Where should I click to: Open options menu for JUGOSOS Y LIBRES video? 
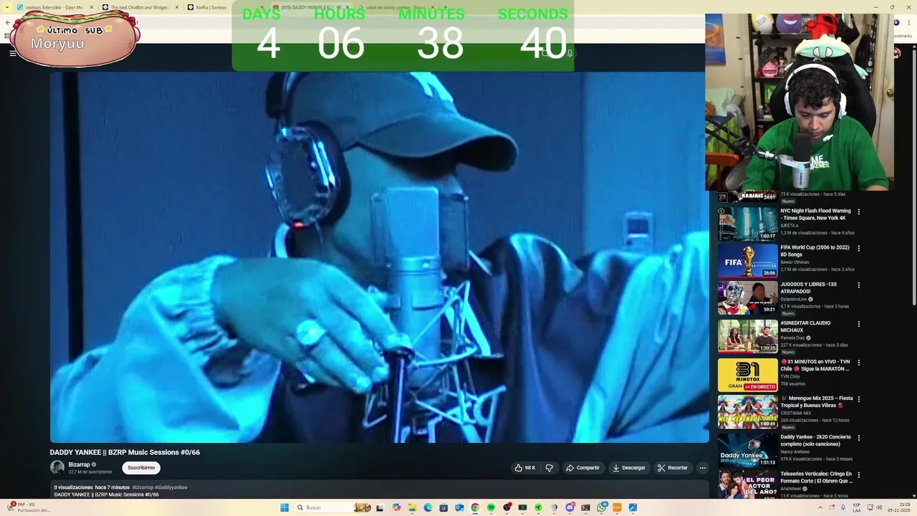coord(858,285)
